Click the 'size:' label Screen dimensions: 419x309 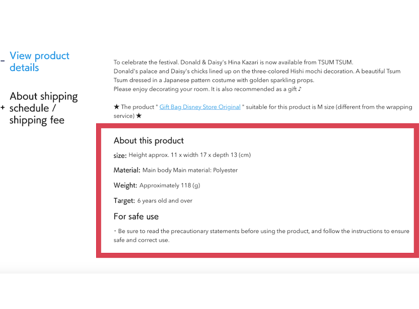(x=120, y=155)
